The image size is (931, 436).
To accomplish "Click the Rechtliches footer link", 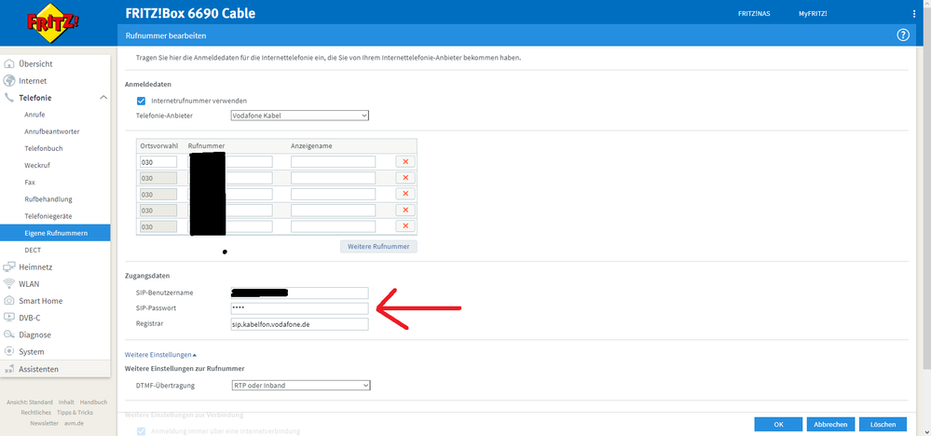I will coord(36,413).
